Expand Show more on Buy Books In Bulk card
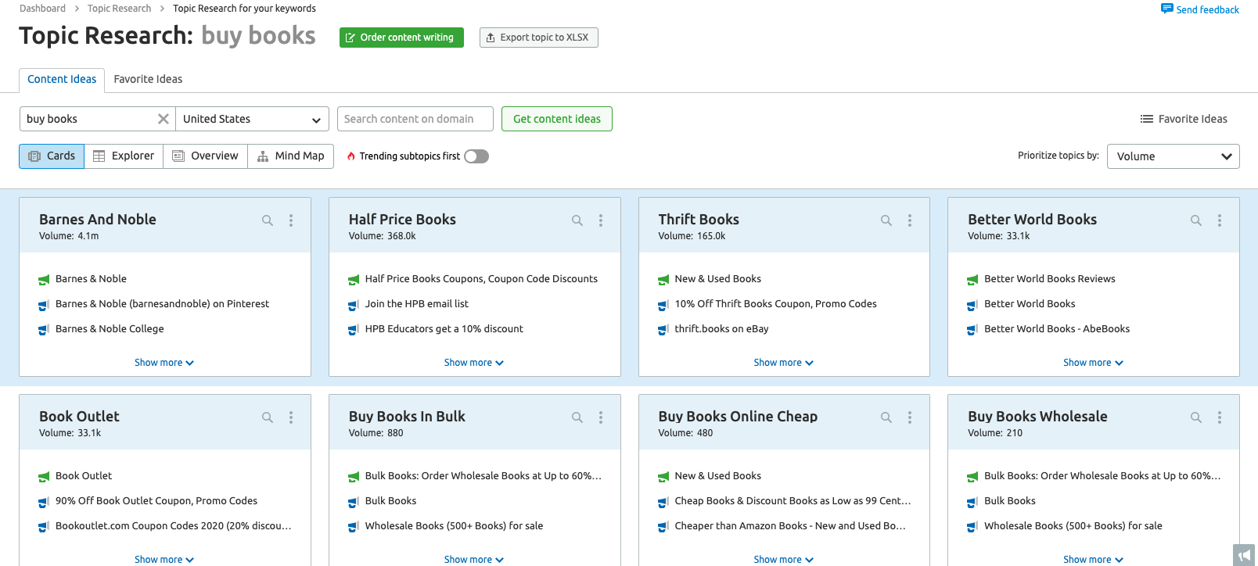The width and height of the screenshot is (1258, 566). (474, 560)
